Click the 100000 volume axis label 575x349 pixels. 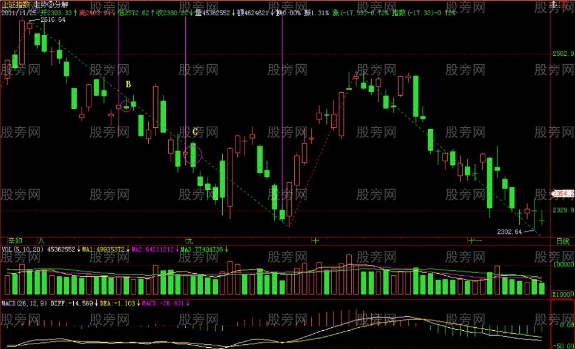pos(563,265)
